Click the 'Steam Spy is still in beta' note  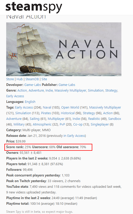point(39,212)
